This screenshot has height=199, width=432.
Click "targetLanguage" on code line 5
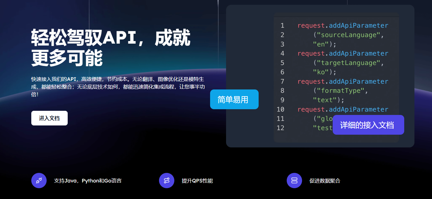click(349, 63)
